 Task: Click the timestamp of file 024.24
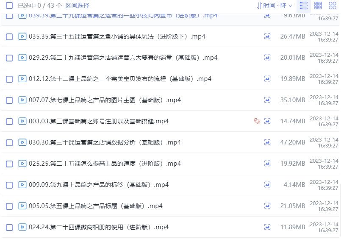(x=324, y=227)
